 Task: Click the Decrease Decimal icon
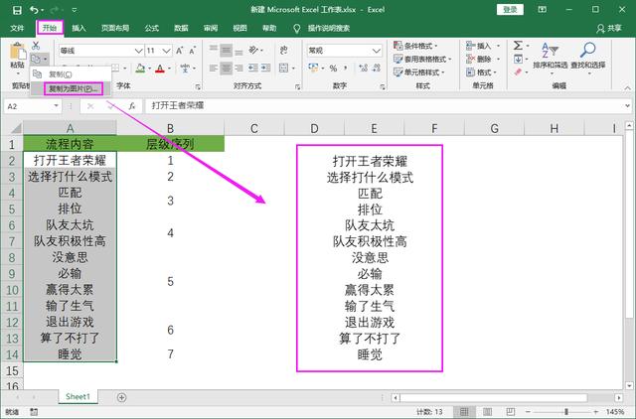pyautogui.click(x=377, y=69)
